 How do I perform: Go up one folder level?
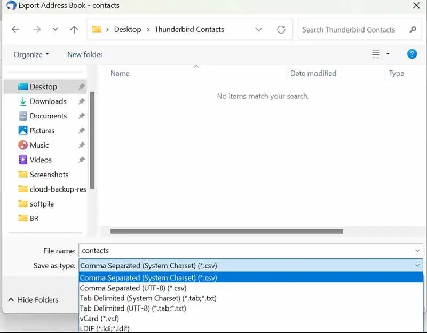tap(74, 29)
